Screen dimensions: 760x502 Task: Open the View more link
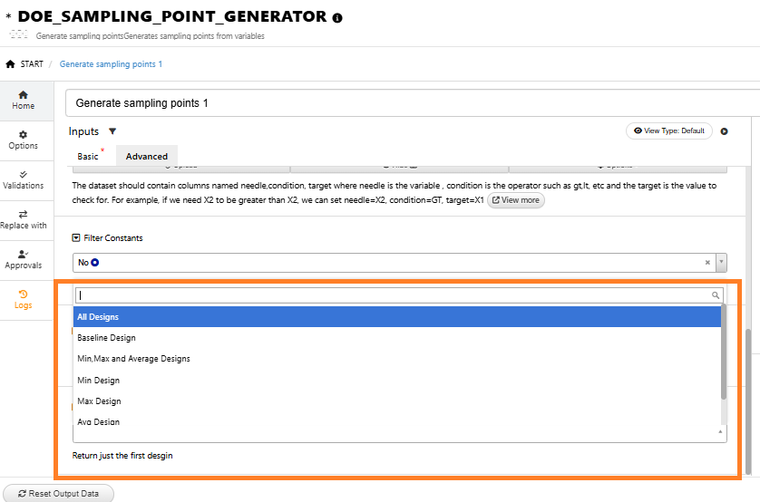pyautogui.click(x=516, y=200)
